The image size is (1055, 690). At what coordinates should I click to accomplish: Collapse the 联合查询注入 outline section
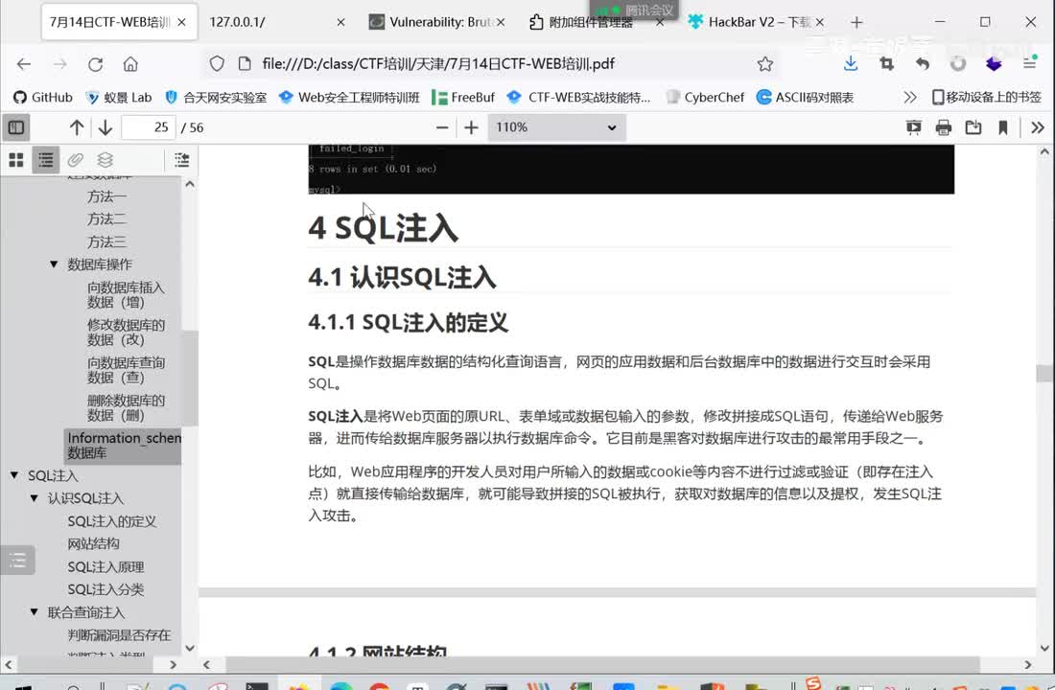[x=35, y=612]
